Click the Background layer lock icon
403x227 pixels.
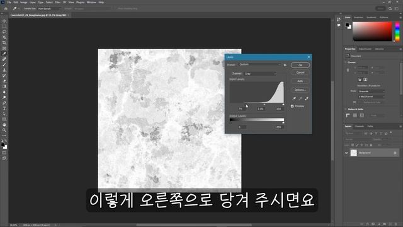coord(395,153)
